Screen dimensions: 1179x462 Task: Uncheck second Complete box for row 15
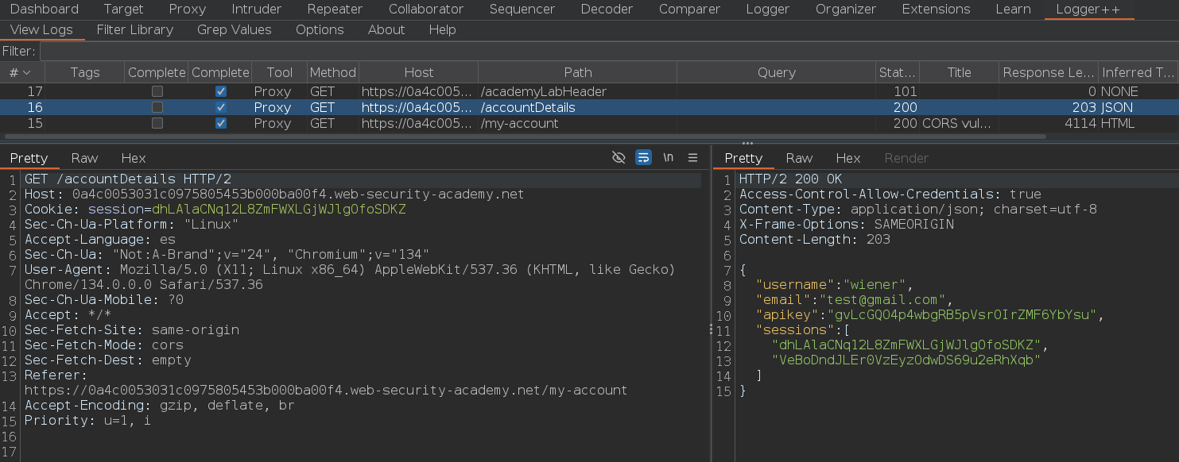[x=220, y=123]
